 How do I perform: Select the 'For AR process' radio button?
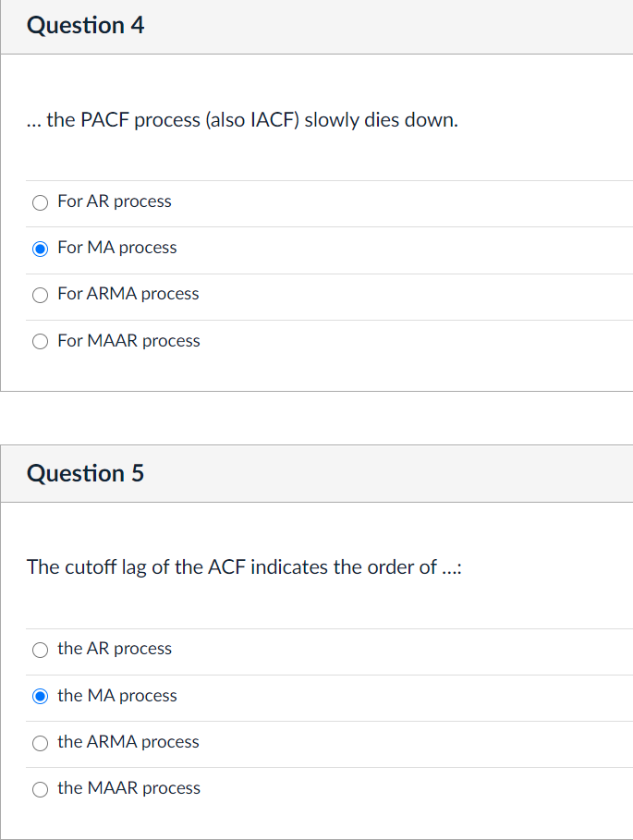pyautogui.click(x=40, y=202)
